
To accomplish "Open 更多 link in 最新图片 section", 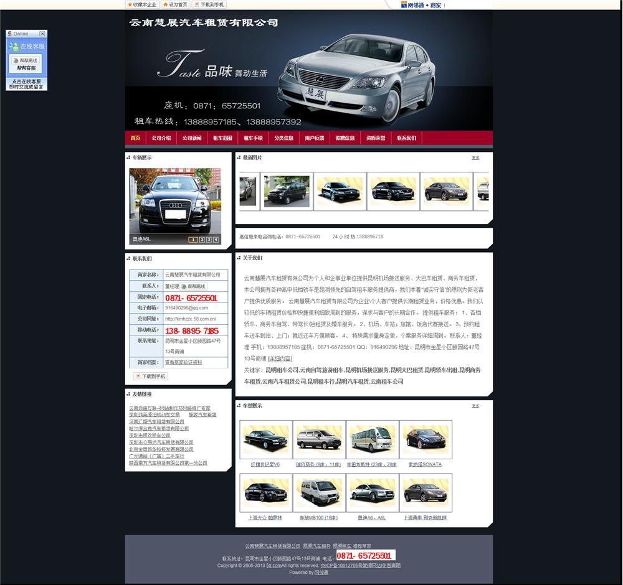I will (x=475, y=158).
